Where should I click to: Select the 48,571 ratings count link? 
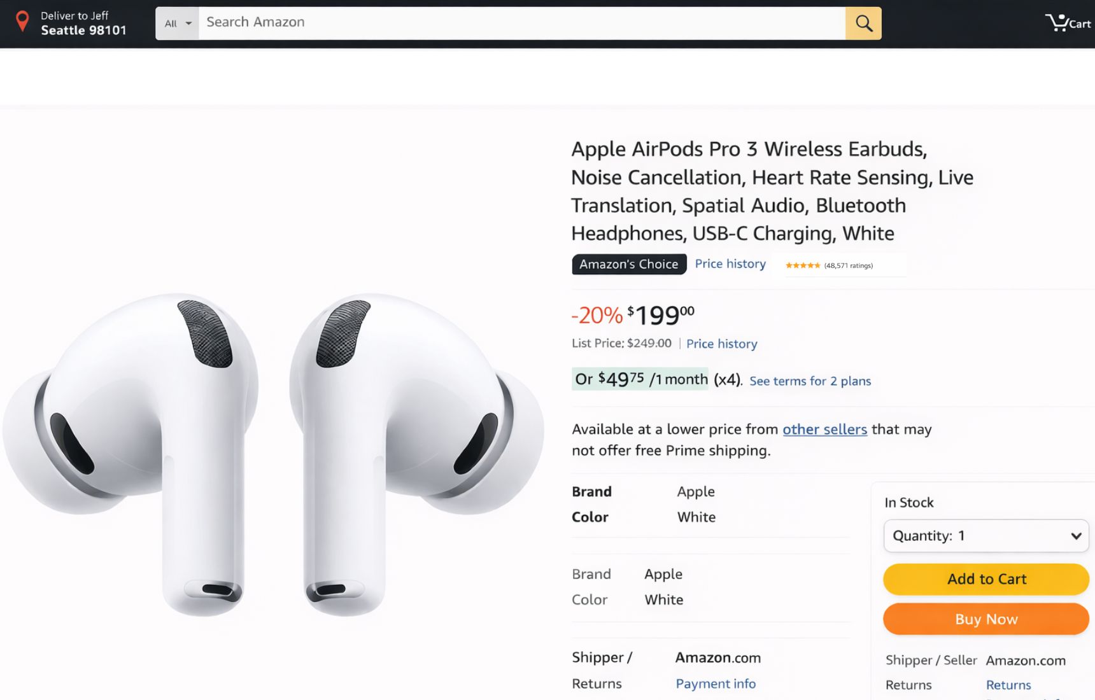pos(848,265)
